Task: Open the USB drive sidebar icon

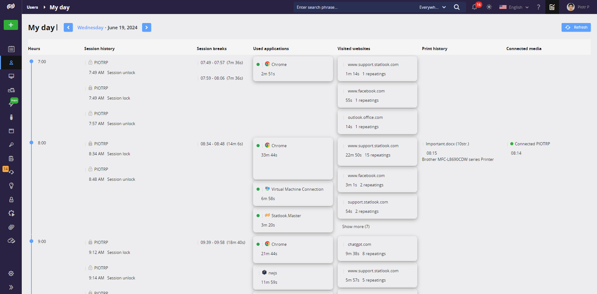Action: point(11,117)
